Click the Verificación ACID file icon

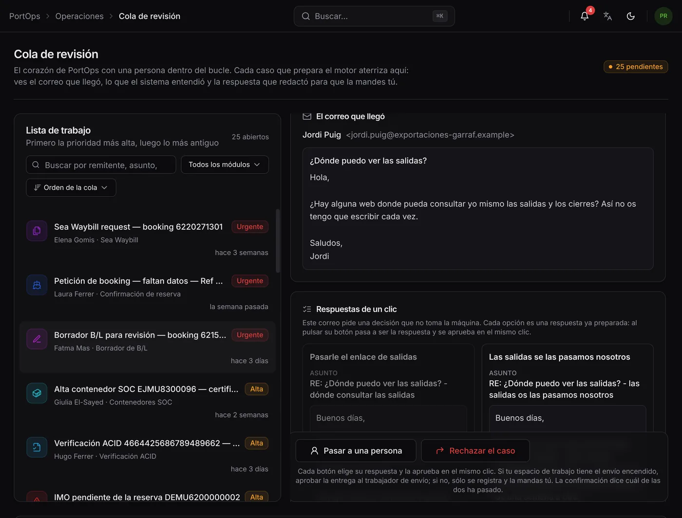tap(37, 447)
